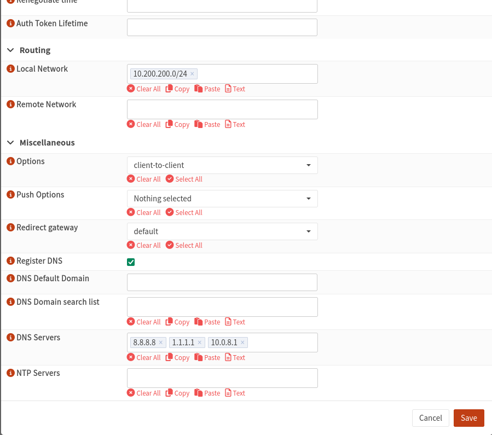Copy the Local Network list

coord(177,89)
